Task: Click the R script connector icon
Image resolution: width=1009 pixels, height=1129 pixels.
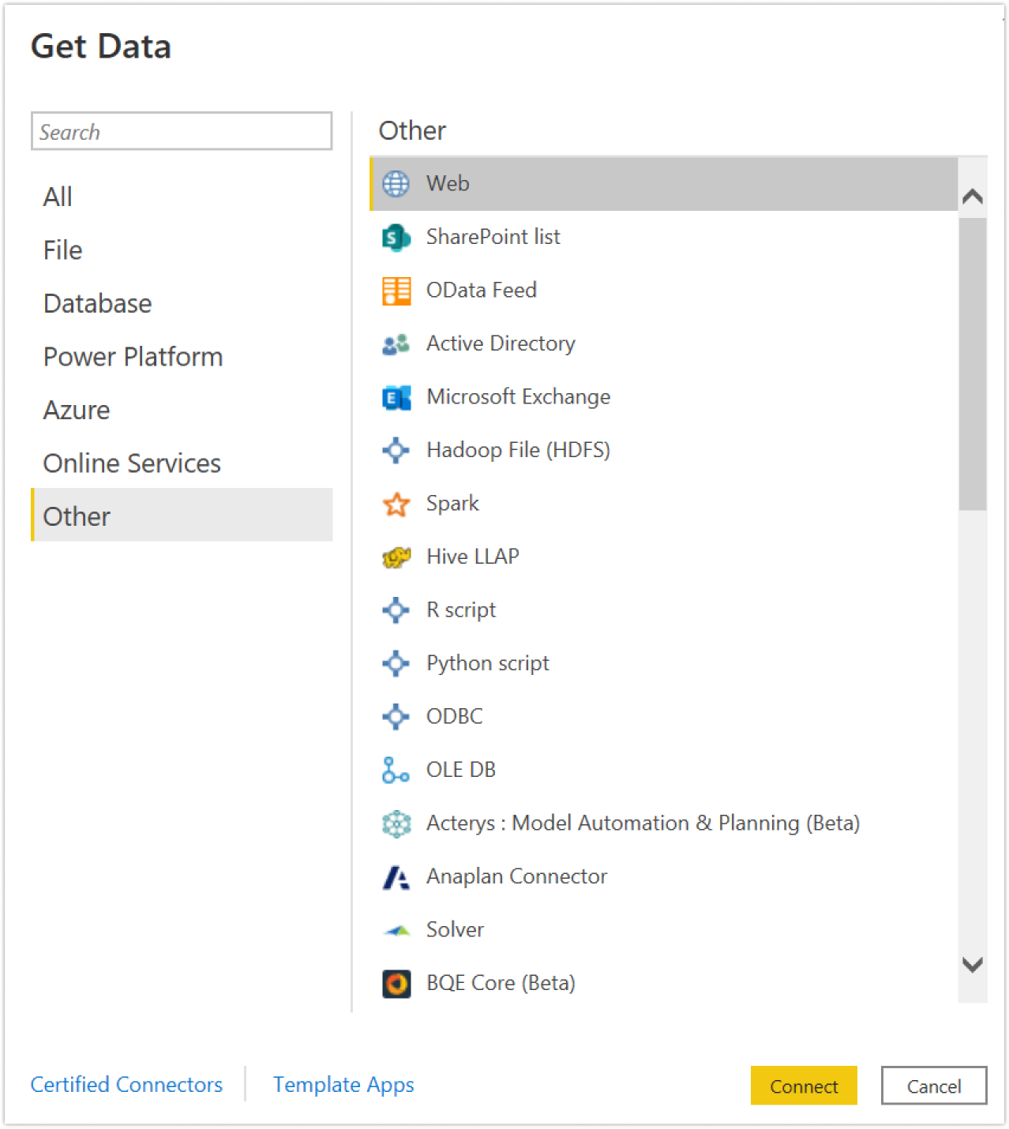Action: pos(396,610)
